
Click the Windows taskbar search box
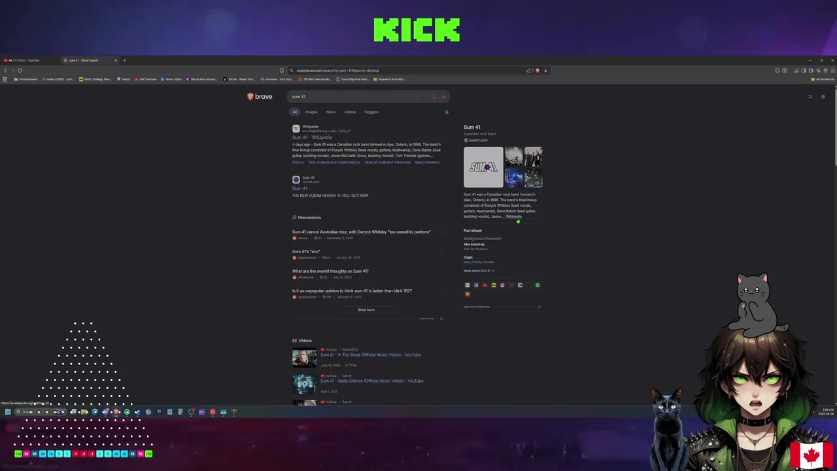point(39,412)
